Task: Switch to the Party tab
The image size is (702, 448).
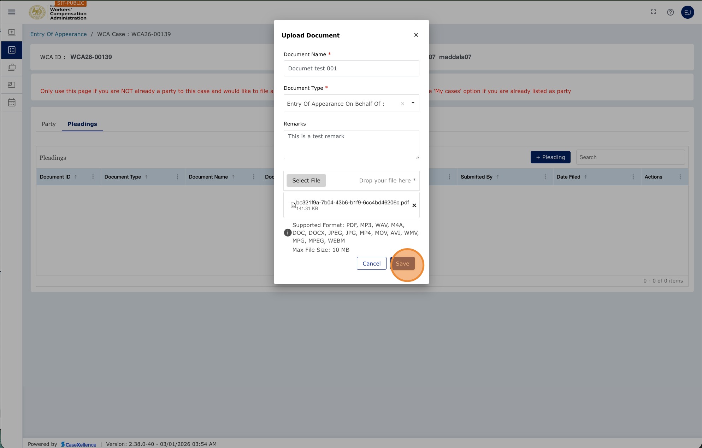Action: (49, 124)
